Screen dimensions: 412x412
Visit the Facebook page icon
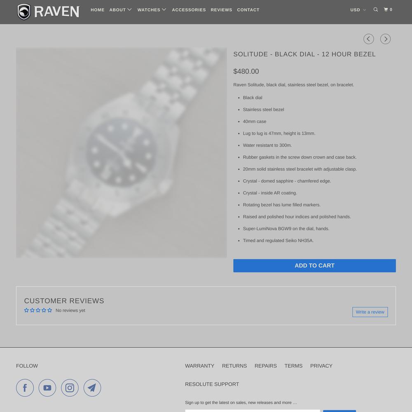25,388
